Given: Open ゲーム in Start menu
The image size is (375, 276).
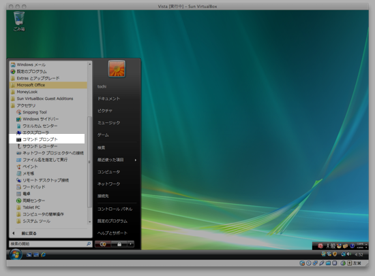Looking at the screenshot, I should click(103, 135).
